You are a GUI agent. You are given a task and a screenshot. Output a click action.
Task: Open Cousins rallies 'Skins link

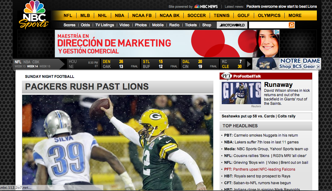[251, 155]
